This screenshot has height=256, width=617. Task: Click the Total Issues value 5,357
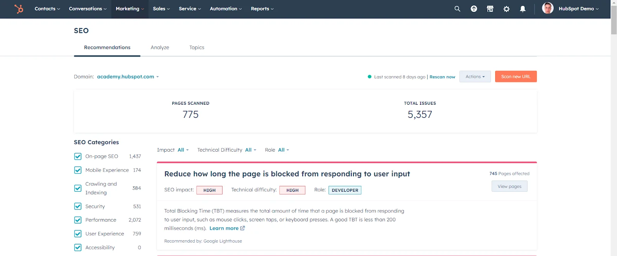tap(420, 114)
